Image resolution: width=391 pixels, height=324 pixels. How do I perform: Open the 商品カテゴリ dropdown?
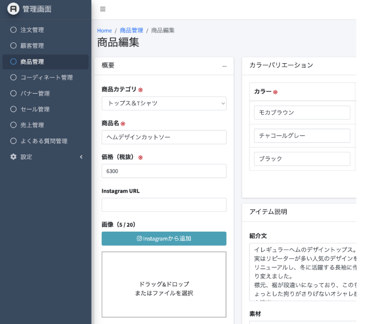click(x=164, y=103)
